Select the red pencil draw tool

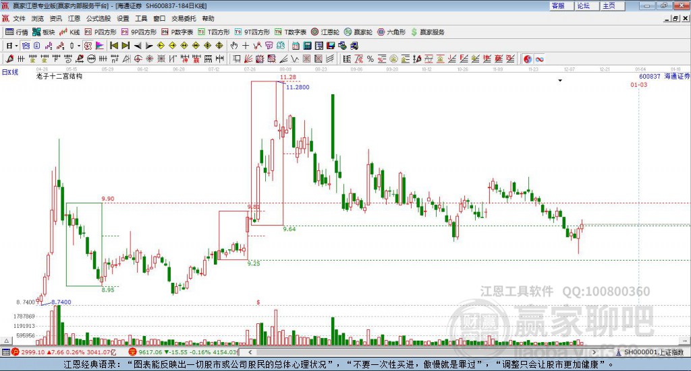coord(9,59)
